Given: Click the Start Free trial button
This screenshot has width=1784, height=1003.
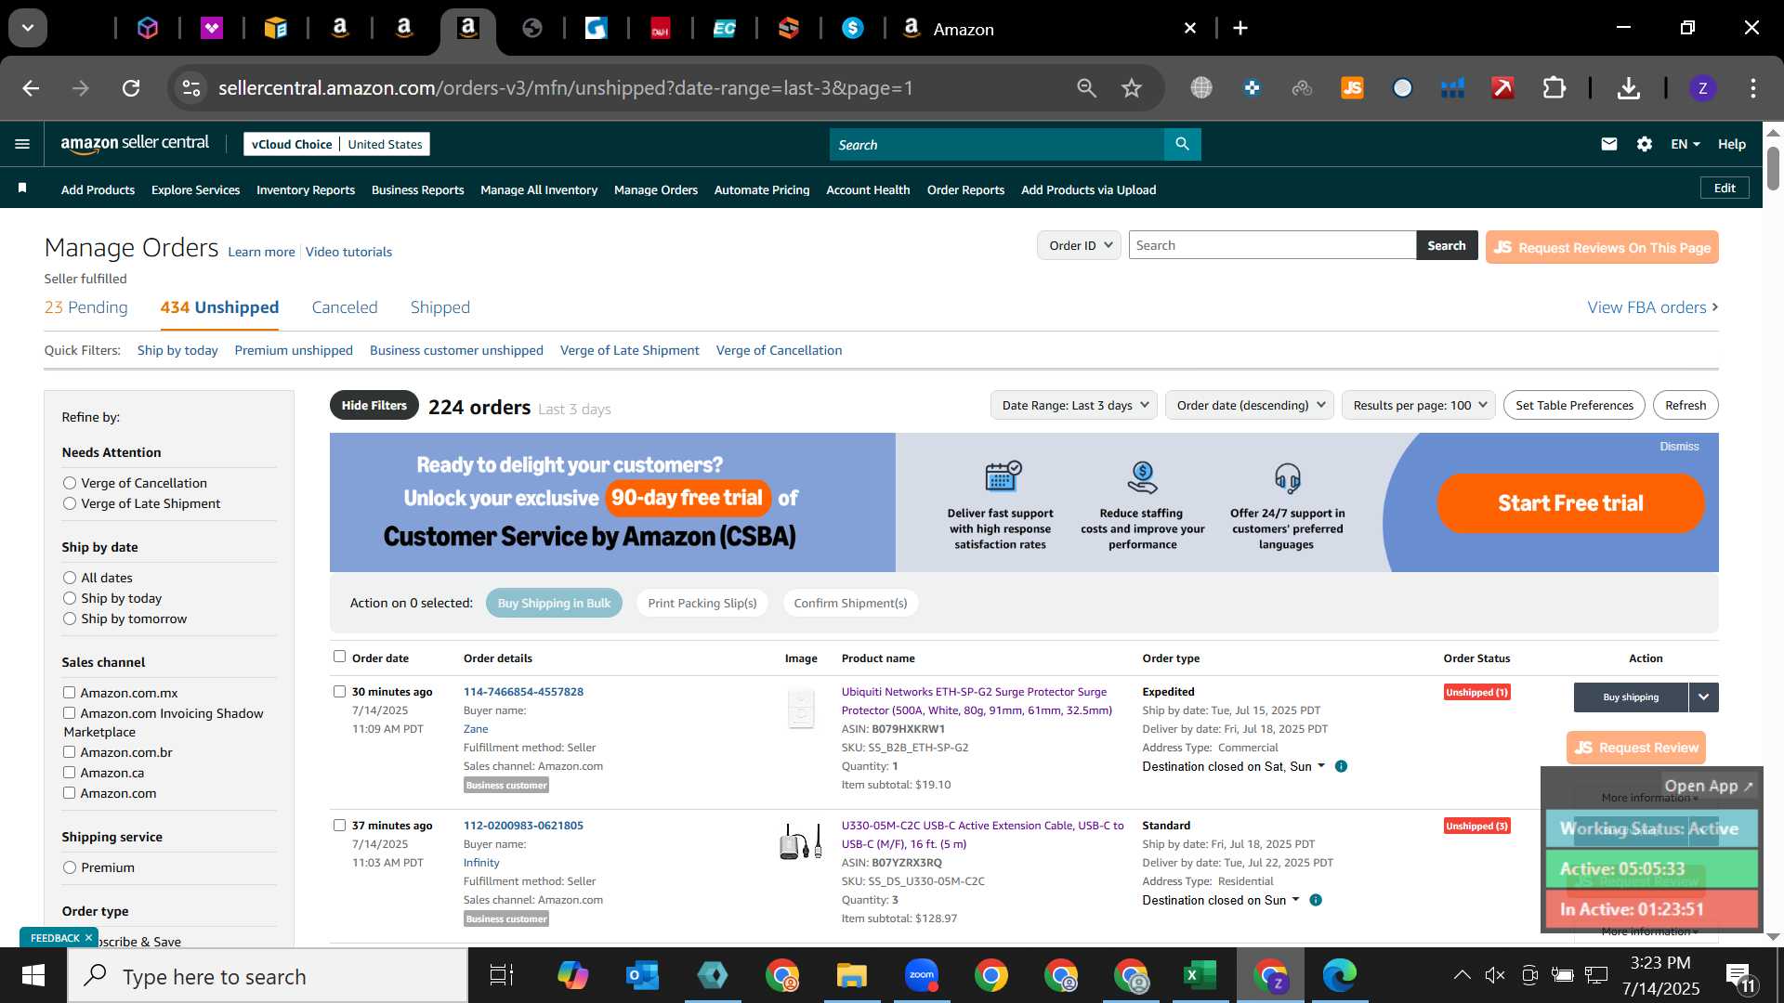Looking at the screenshot, I should [1570, 503].
